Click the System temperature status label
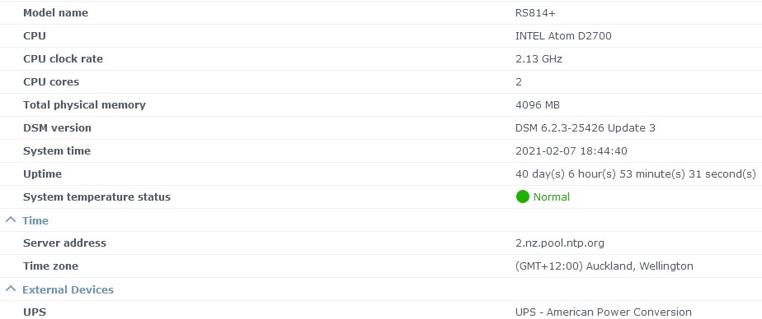The image size is (762, 319). [x=96, y=197]
